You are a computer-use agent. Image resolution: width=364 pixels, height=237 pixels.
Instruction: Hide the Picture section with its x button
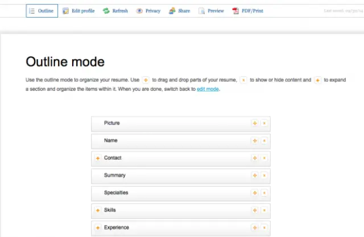pos(264,123)
